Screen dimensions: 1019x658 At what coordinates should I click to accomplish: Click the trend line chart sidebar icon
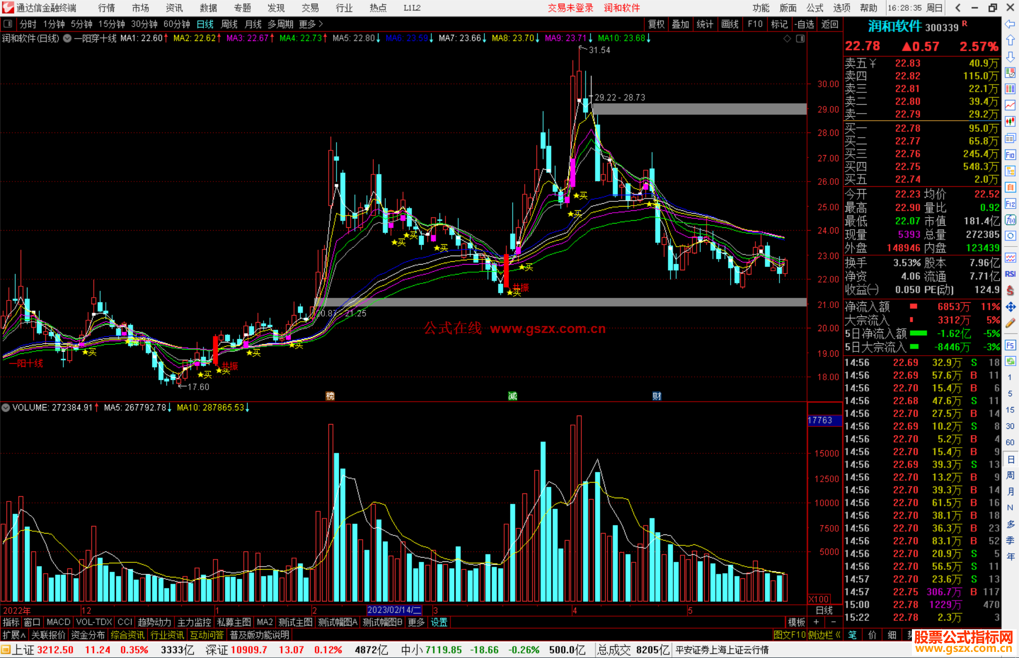(x=1010, y=105)
